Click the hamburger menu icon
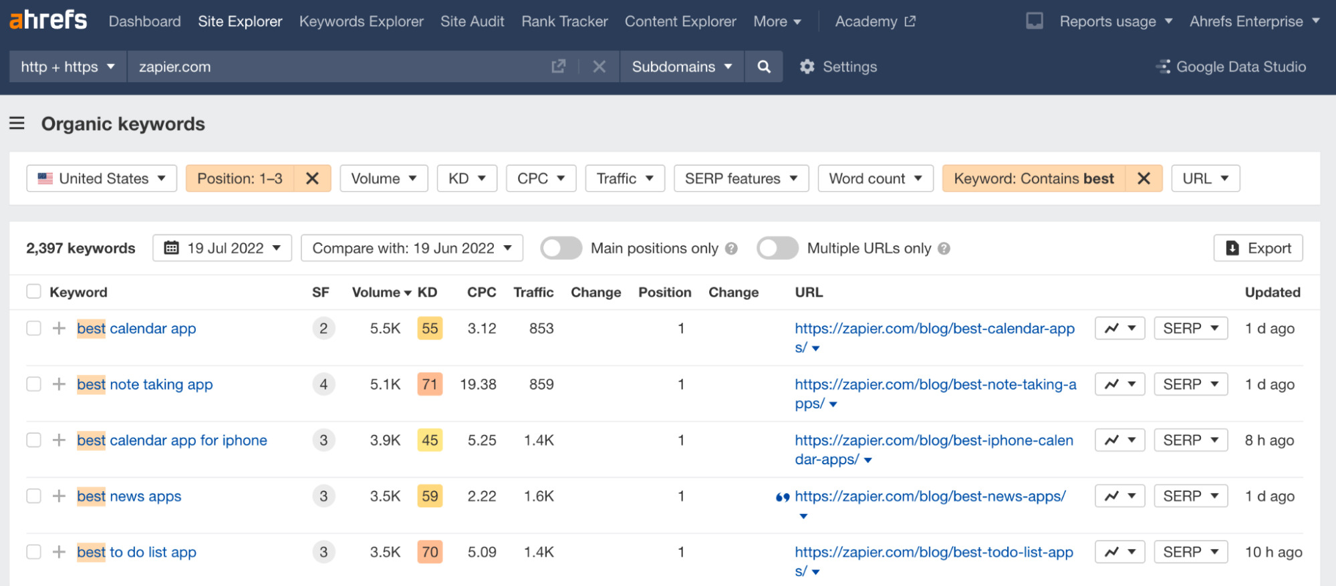This screenshot has width=1336, height=586. (17, 123)
